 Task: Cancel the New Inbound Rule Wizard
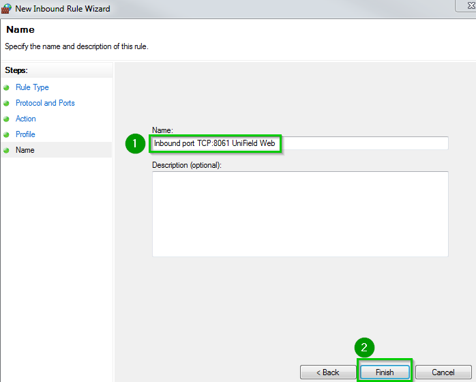443,372
